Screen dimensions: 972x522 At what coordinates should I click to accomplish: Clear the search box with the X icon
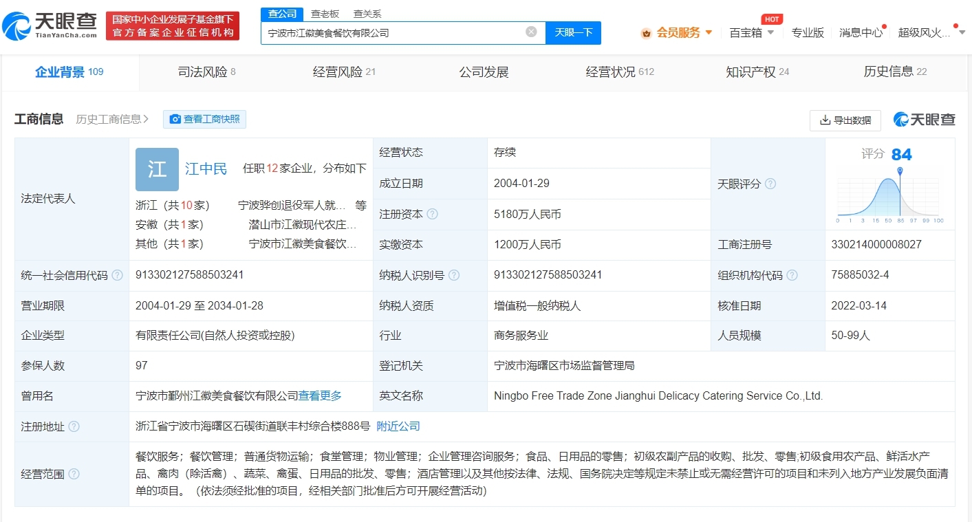(530, 31)
